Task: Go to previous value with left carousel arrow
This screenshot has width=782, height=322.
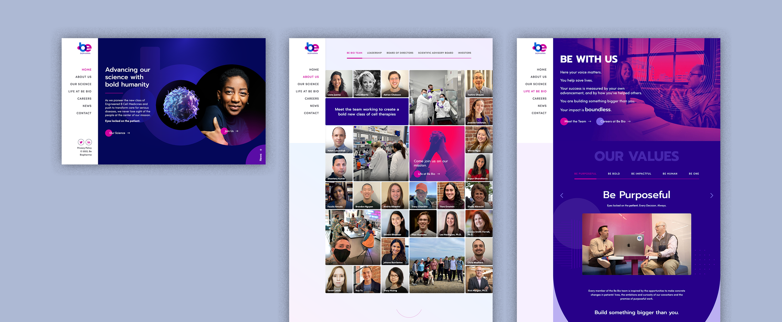Action: [x=562, y=196]
